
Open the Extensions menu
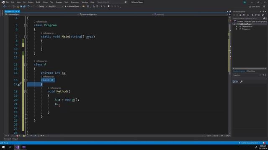tap(75, 2)
